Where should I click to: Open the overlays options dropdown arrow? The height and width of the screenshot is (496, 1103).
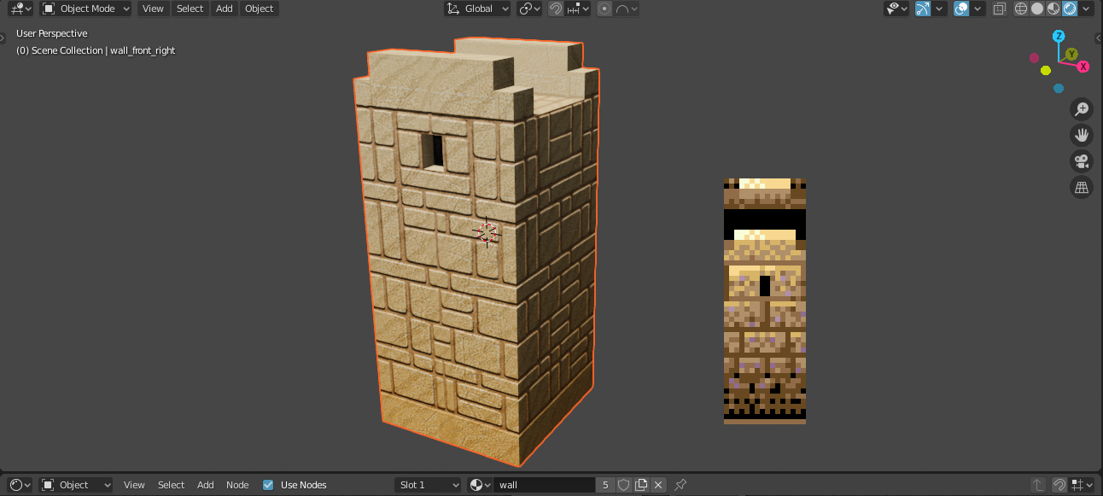(x=978, y=9)
